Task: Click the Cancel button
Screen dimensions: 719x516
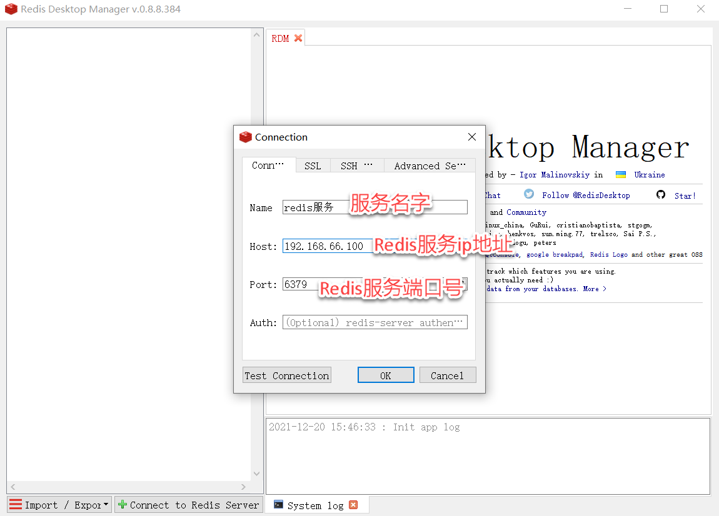Action: coord(448,375)
